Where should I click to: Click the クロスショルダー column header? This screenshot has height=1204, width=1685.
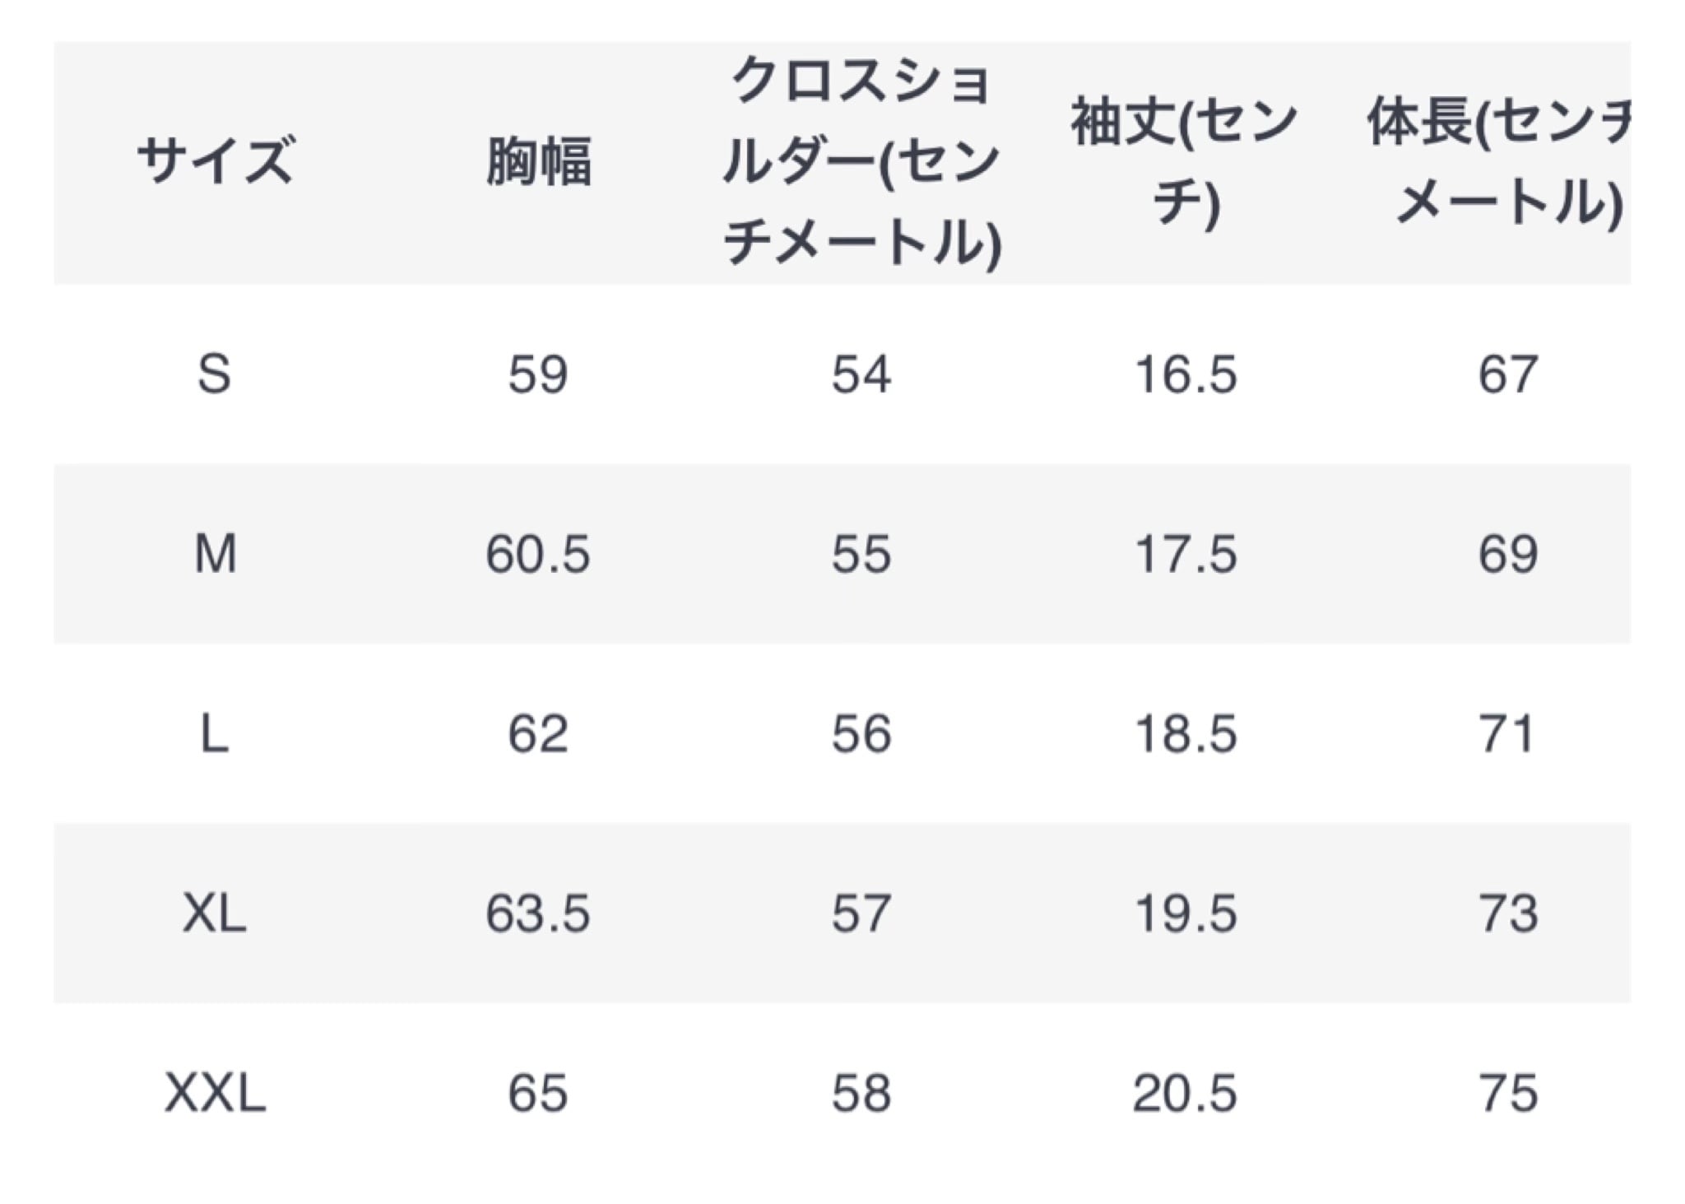(x=861, y=161)
